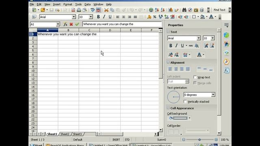This screenshot has height=146, width=260.
Task: Click Sort Ascending A-Z icon
Action: point(157,10)
